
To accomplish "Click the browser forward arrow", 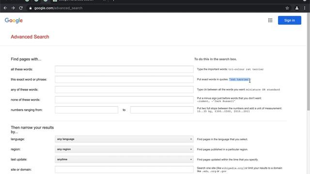I will [x=13, y=8].
